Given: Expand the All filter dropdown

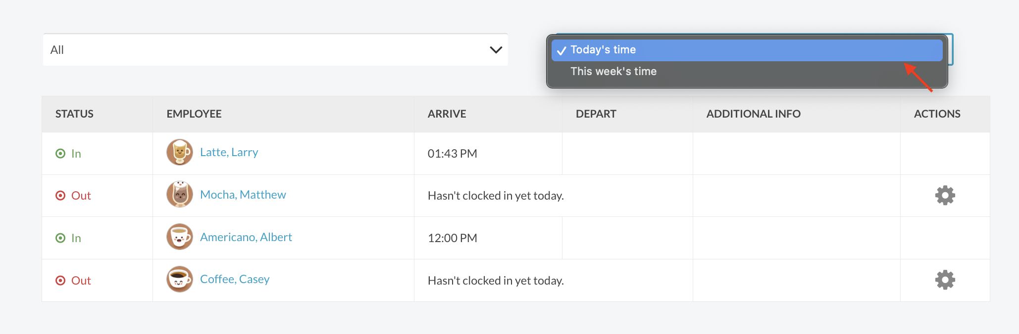Looking at the screenshot, I should click(275, 50).
